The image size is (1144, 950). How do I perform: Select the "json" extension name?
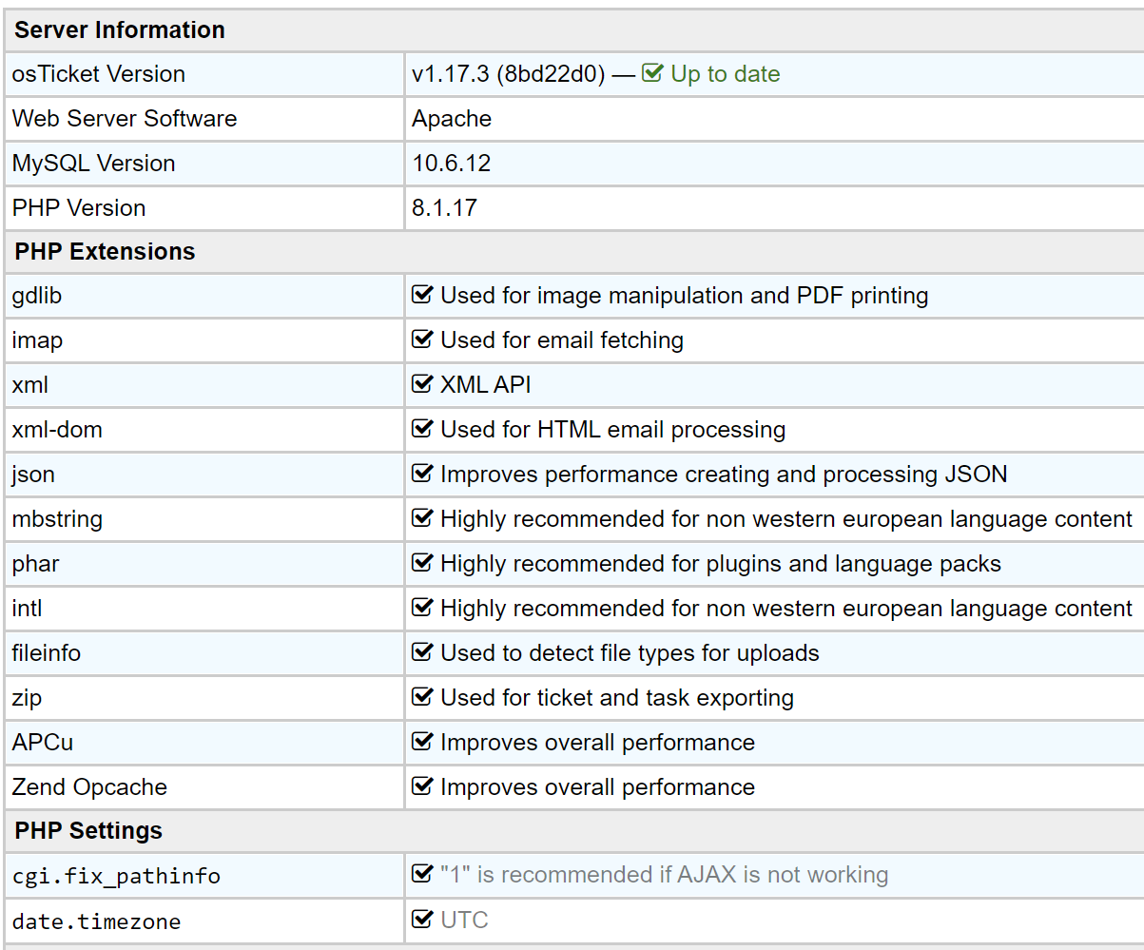(33, 475)
